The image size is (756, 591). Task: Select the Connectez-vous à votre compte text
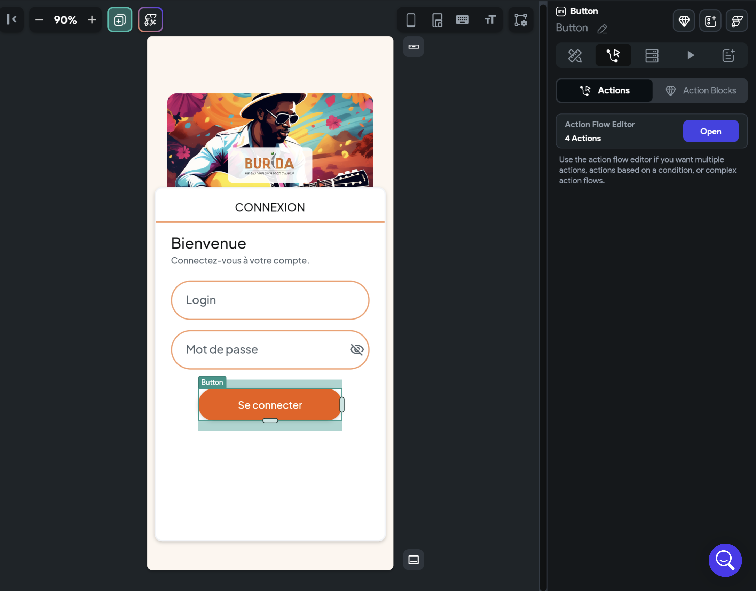[x=240, y=260]
